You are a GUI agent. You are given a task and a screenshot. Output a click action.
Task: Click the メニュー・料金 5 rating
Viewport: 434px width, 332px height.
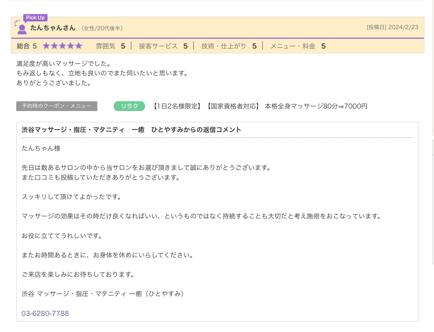point(298,46)
